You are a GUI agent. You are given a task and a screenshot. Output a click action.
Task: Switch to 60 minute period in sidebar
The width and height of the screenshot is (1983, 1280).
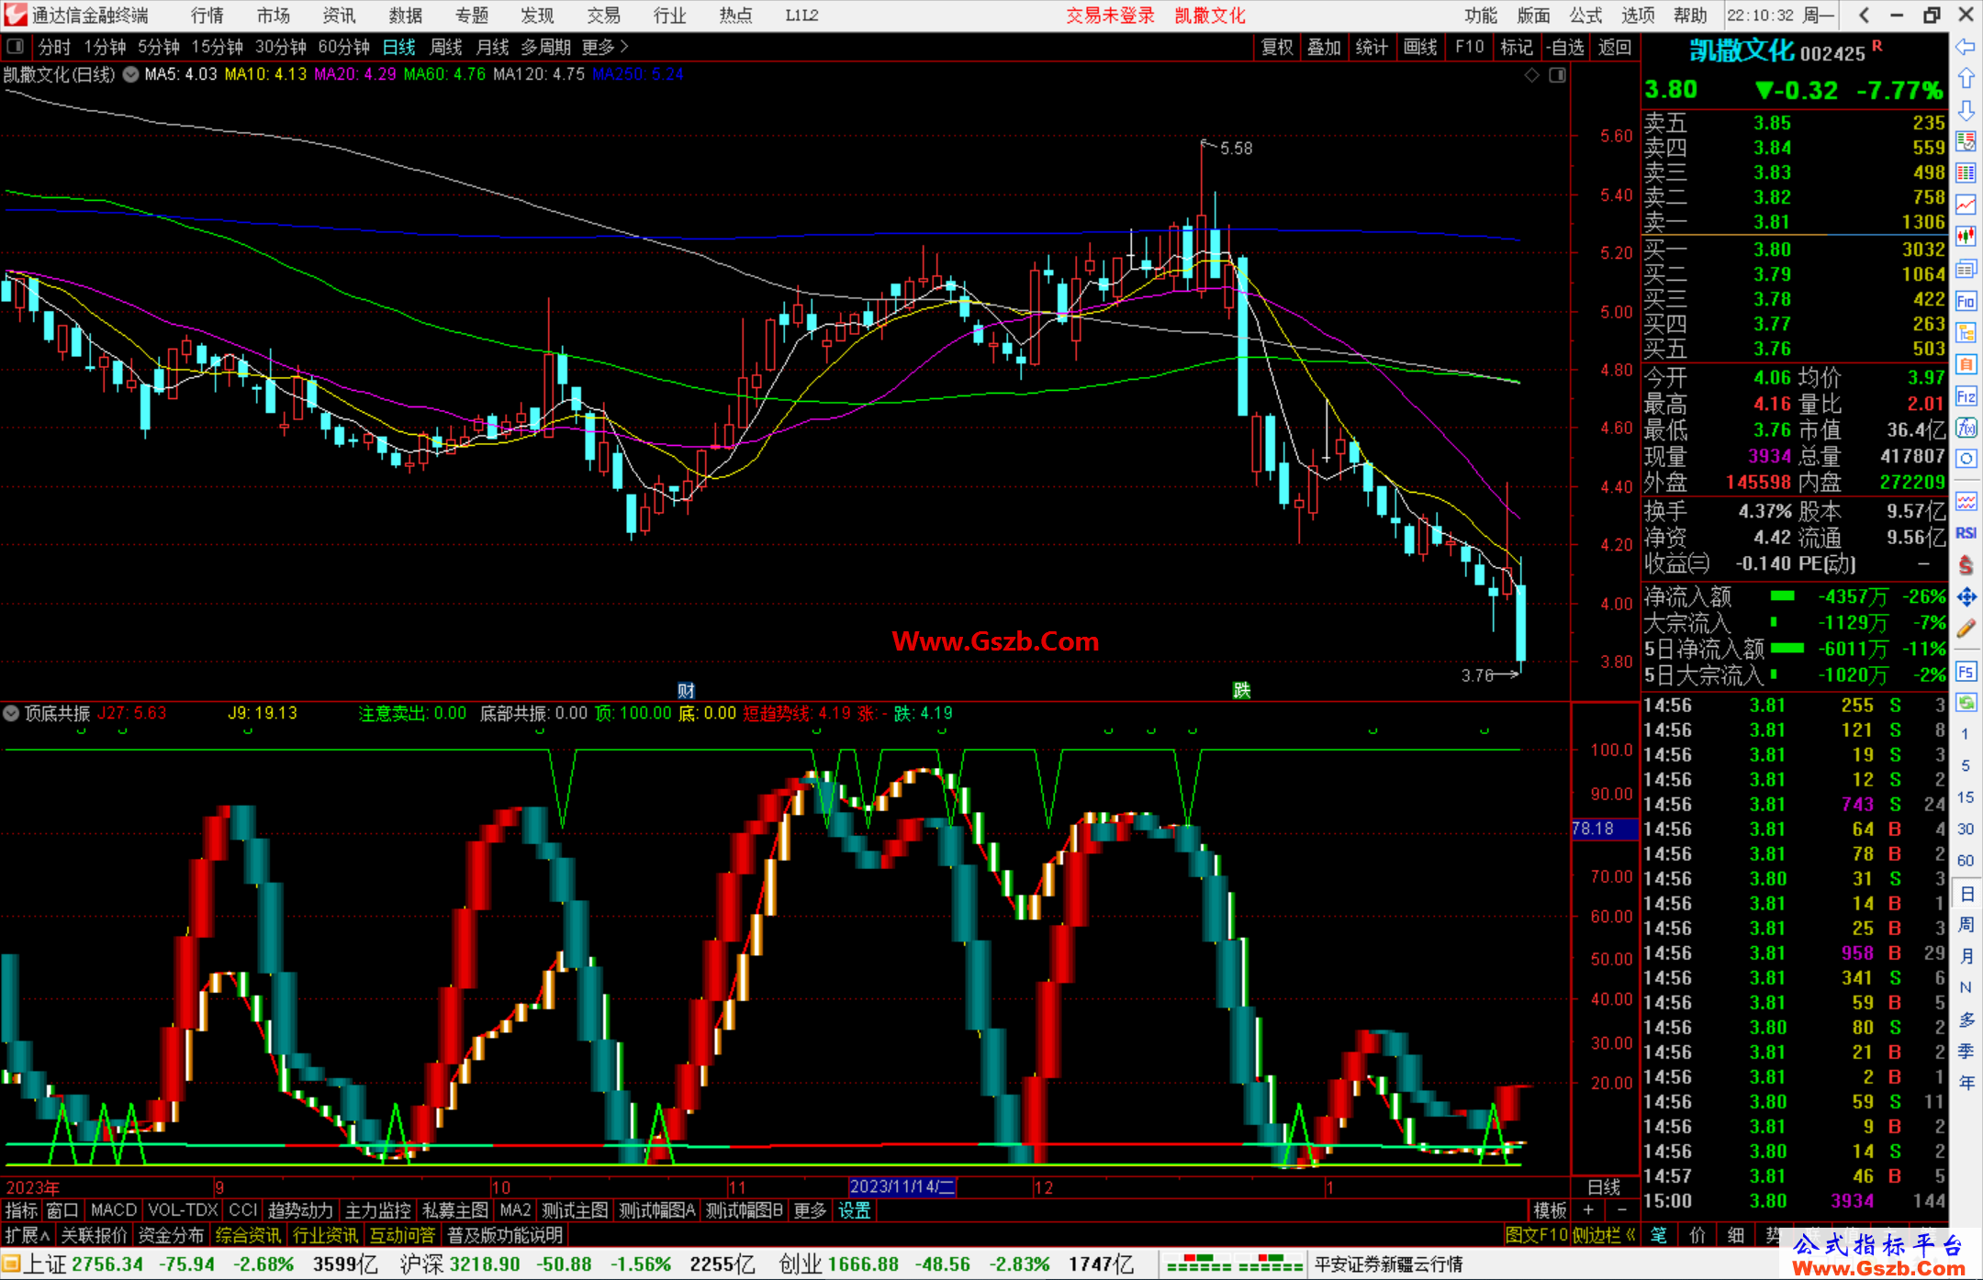point(1966,861)
